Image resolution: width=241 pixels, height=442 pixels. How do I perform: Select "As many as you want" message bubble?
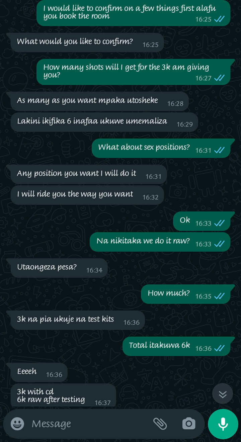[99, 101]
